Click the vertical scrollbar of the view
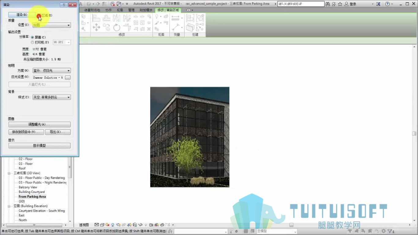The image size is (418, 235). pos(414,133)
